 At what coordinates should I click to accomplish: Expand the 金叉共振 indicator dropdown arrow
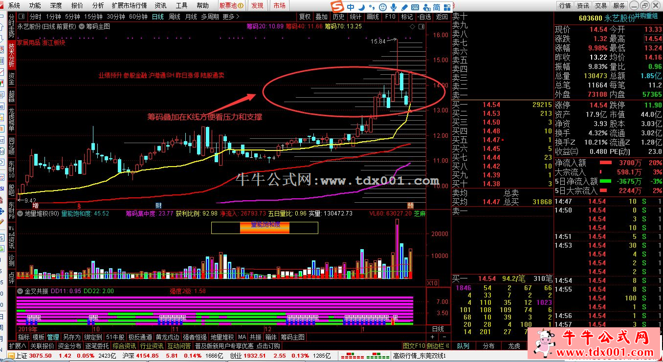point(21,291)
